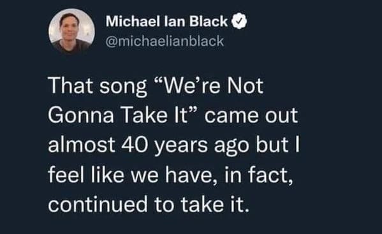Click the word 'Black' in the display name
This screenshot has width=382, height=234.
click(209, 21)
